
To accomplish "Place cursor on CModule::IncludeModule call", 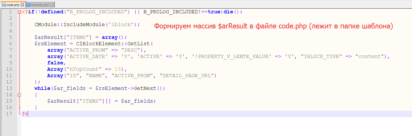I will pos(87,24).
